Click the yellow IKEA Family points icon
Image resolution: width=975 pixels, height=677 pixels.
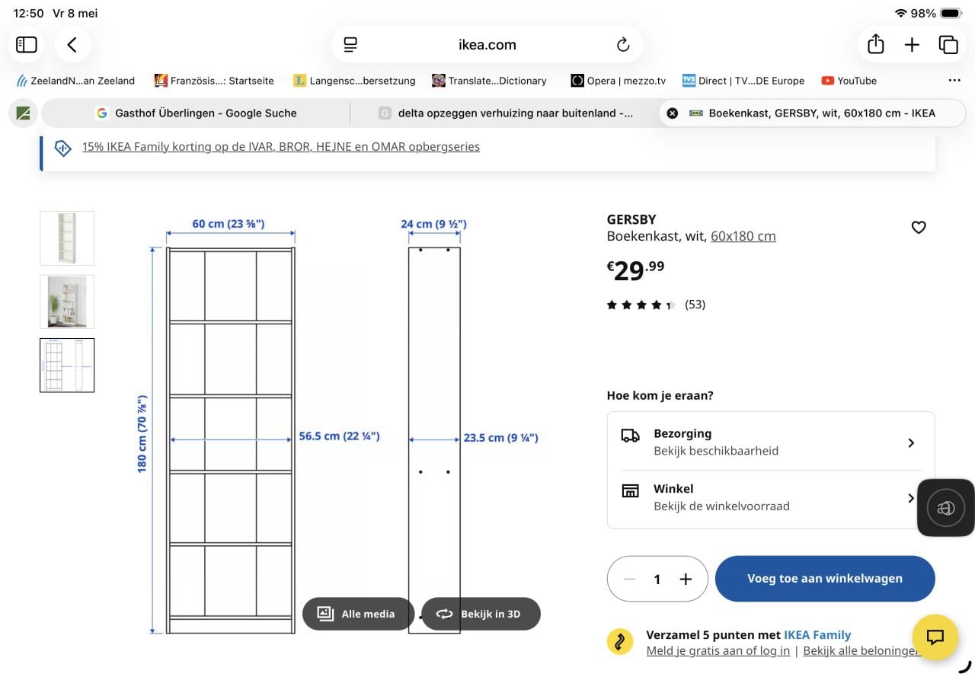click(620, 641)
